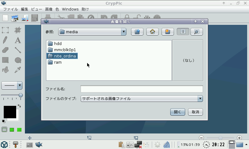Open the ビュー menu

[37, 9]
